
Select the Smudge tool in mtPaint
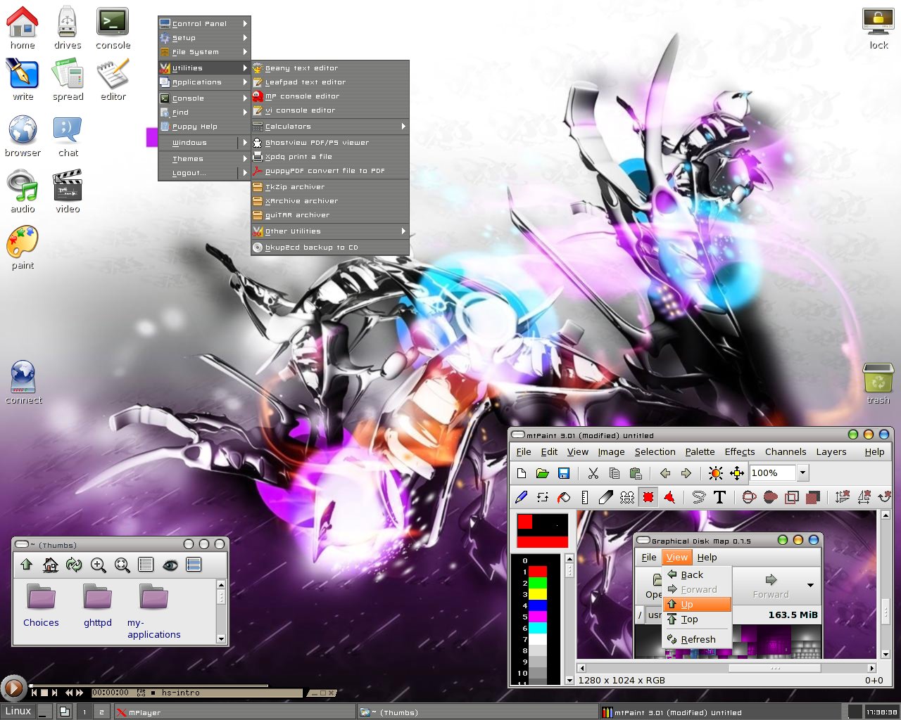coord(605,497)
